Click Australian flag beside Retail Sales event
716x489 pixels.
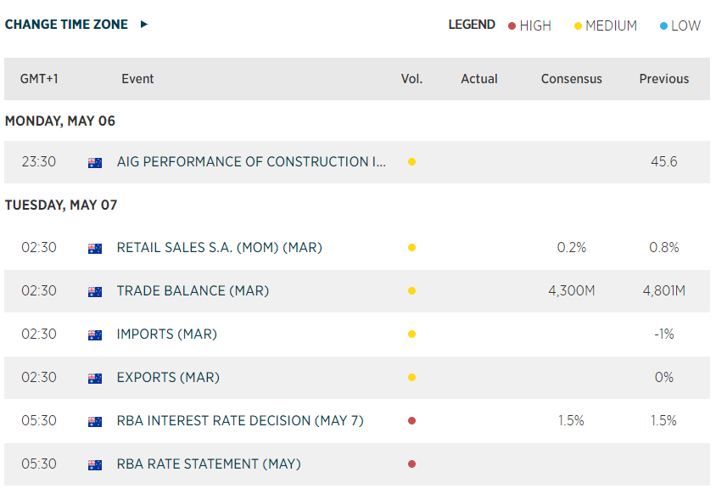click(x=95, y=249)
